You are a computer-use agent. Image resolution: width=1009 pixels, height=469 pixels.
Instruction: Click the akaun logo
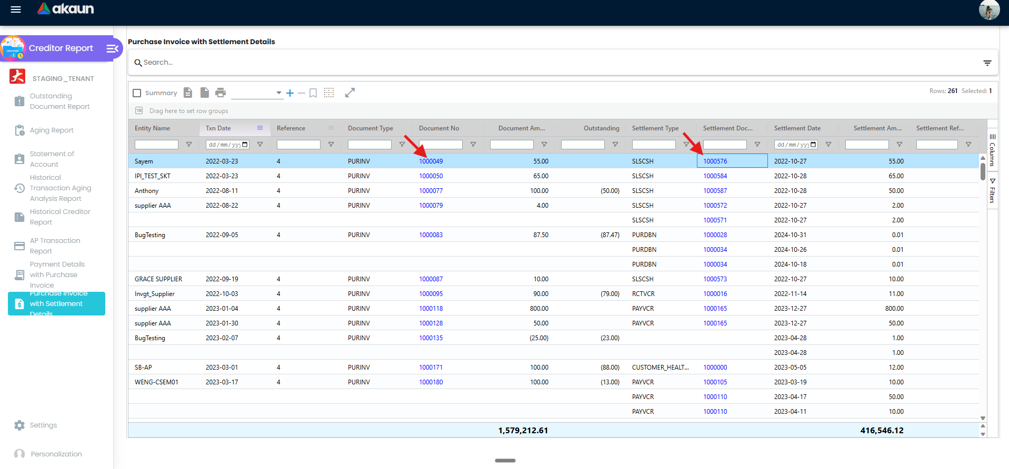(x=66, y=8)
